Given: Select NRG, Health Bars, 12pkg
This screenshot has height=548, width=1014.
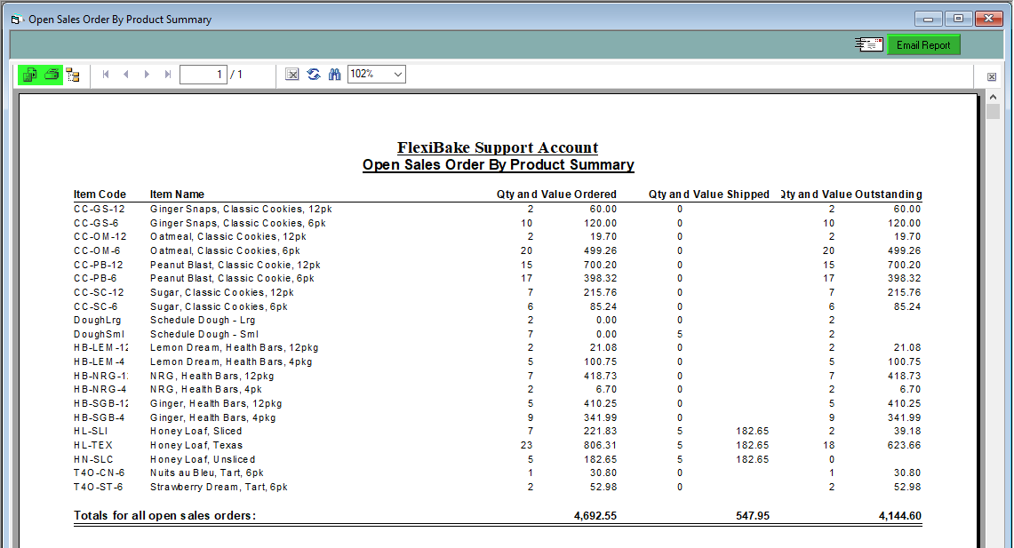Looking at the screenshot, I should pos(212,376).
